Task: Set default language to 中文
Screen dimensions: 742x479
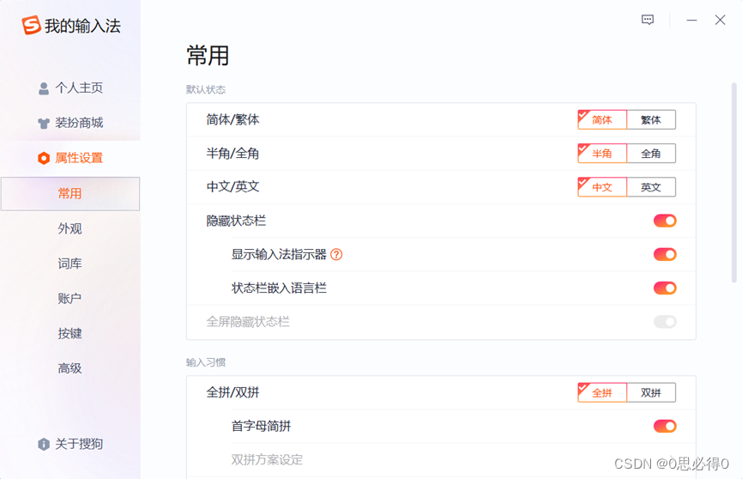Action: 602,187
